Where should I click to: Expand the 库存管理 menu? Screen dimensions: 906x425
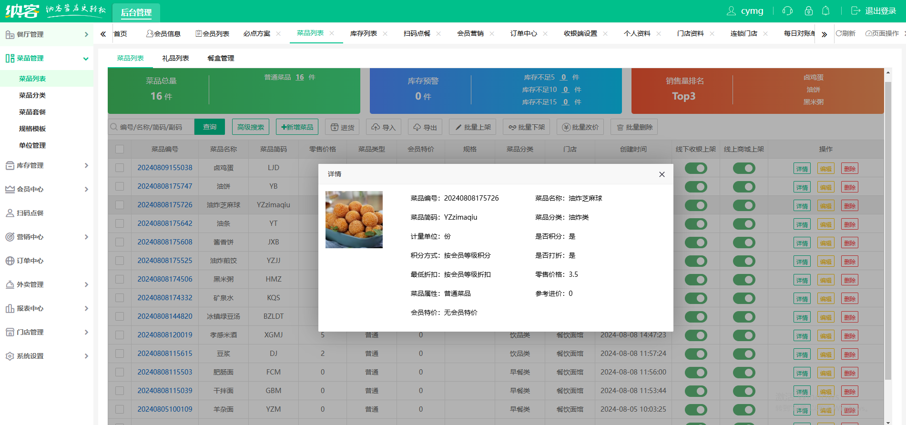pyautogui.click(x=86, y=165)
